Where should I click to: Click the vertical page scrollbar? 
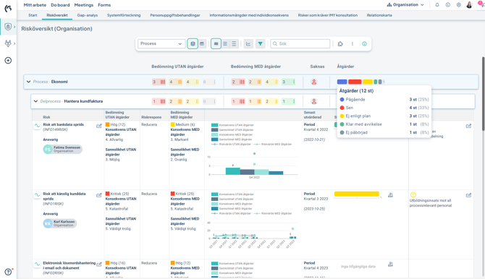coord(483,94)
